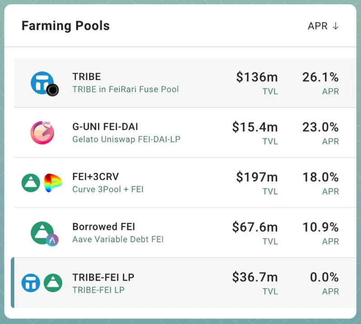The image size is (361, 324).
Task: Click the $197m TVL value
Action: pyautogui.click(x=257, y=177)
